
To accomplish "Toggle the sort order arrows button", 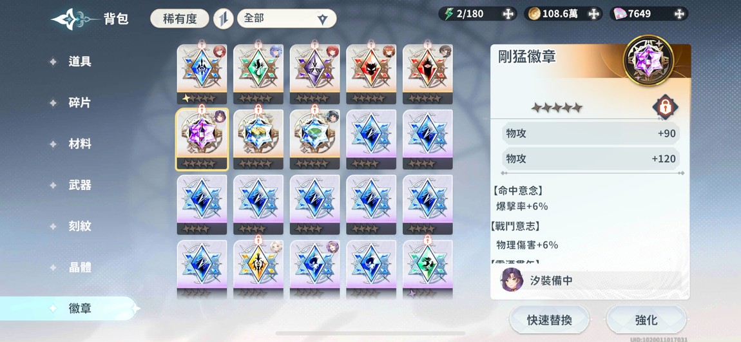I will pos(223,19).
